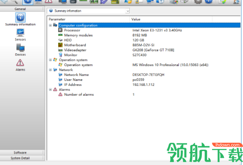Viewport: 243px width, 165px height.
Task: Open the Summary information dropdown list
Action: 128,11
